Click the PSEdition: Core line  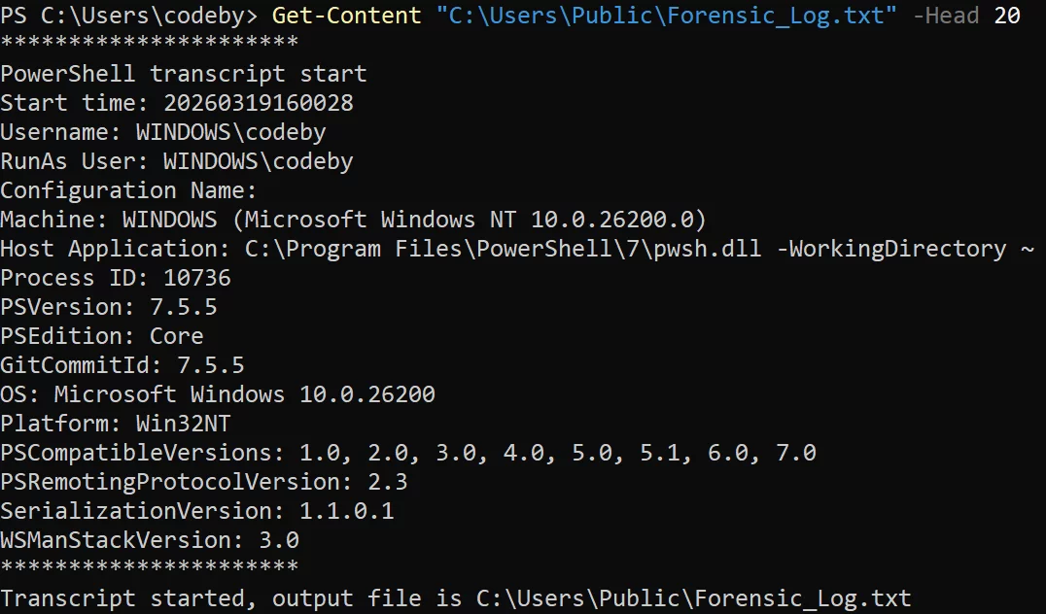tap(102, 336)
